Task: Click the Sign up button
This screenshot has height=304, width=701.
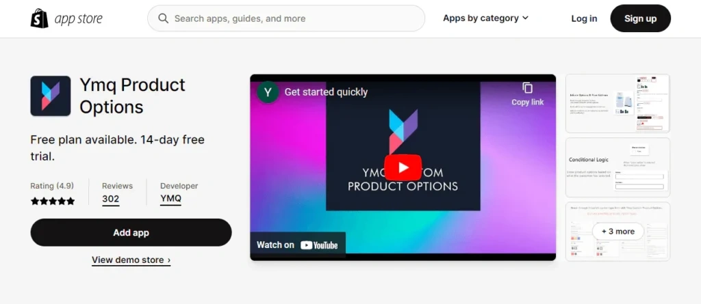Action: (640, 18)
